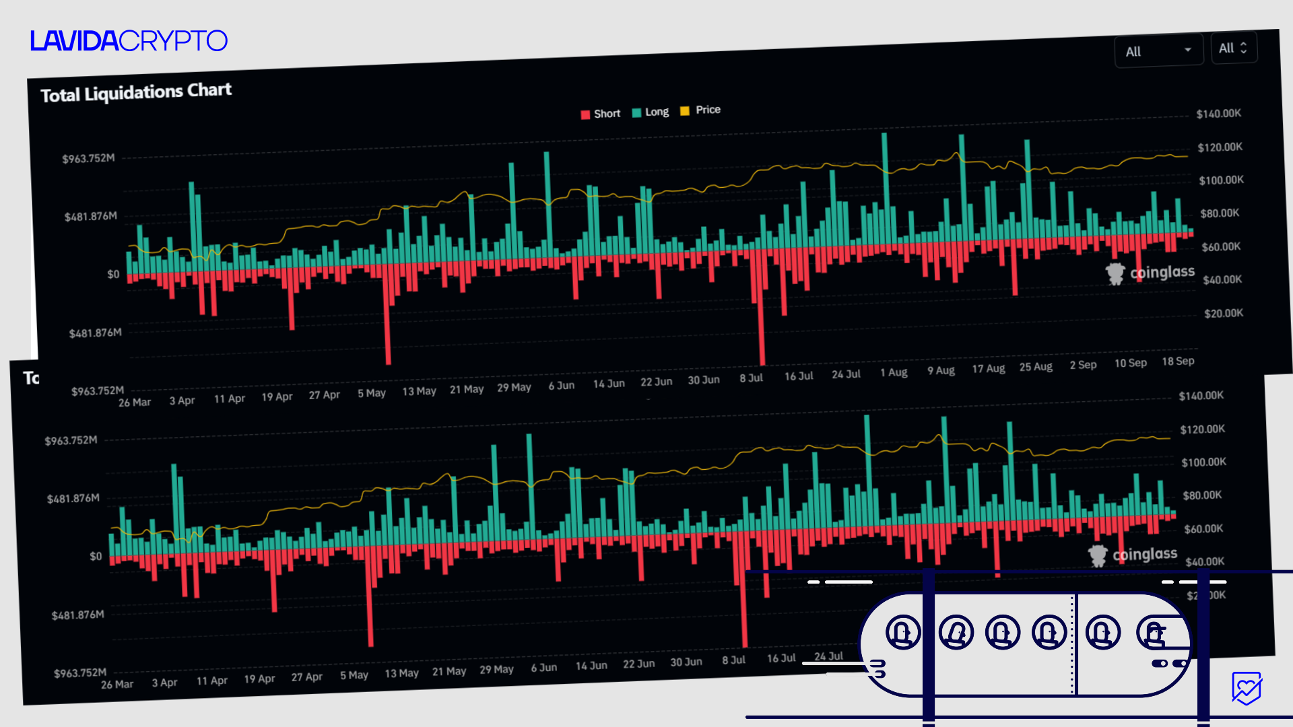Click the 26 Mar label on the lower chart
The height and width of the screenshot is (727, 1293).
[x=117, y=684]
